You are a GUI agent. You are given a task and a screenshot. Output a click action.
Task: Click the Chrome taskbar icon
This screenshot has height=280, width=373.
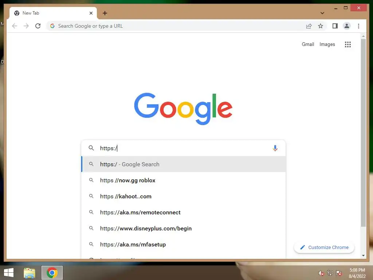click(52, 273)
